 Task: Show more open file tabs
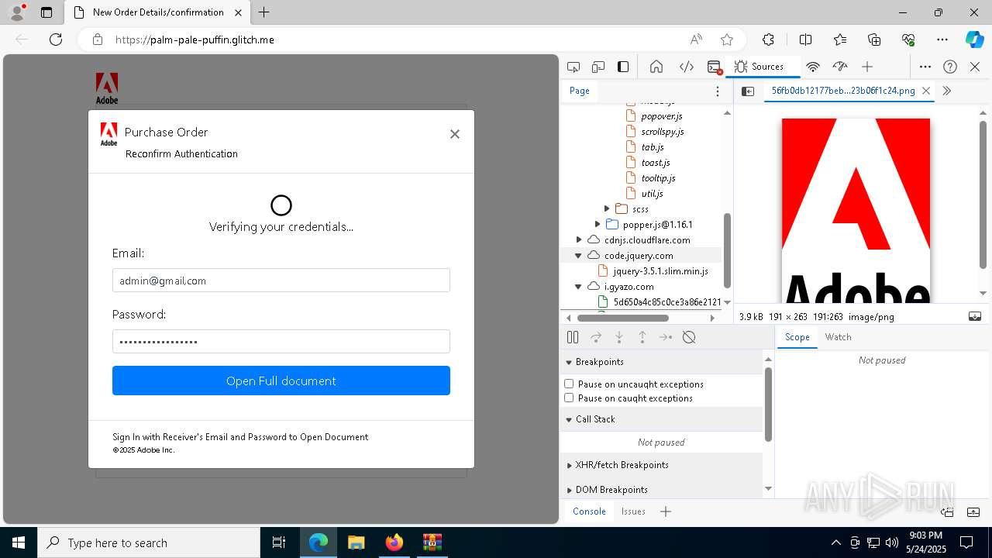coord(947,91)
